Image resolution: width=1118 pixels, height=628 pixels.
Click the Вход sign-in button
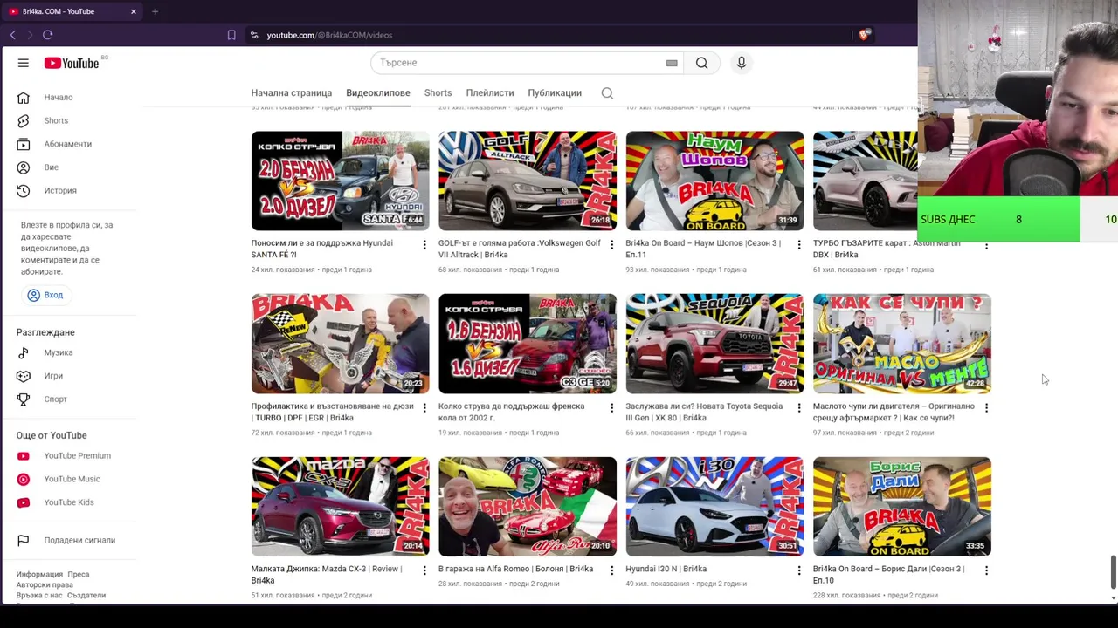pyautogui.click(x=45, y=295)
